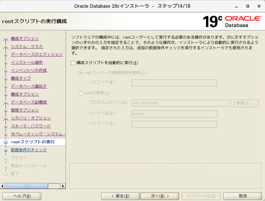Click the step bullet beside 構成タイプ
This screenshot has height=201, width=265.
tap(6, 79)
